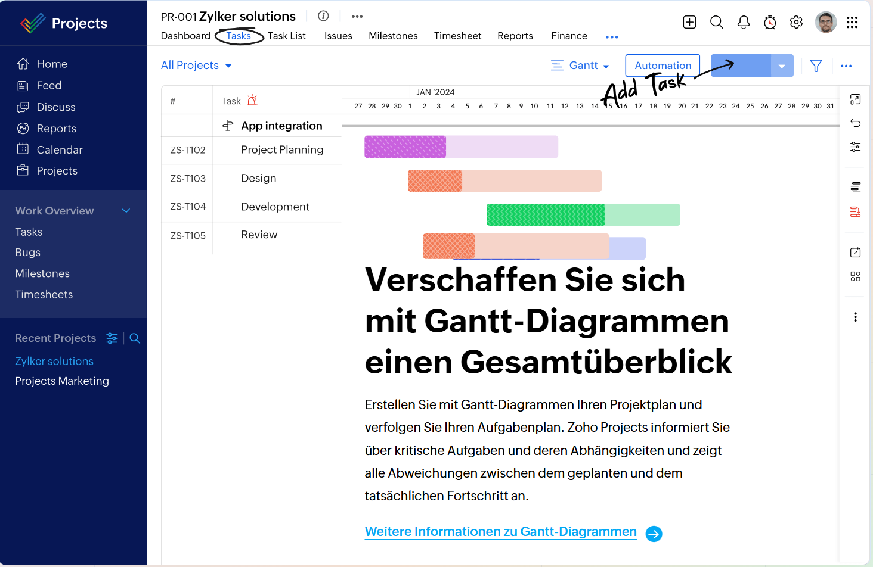Click the purple Project Planning Gantt bar
Image resolution: width=873 pixels, height=567 pixels.
coord(461,147)
